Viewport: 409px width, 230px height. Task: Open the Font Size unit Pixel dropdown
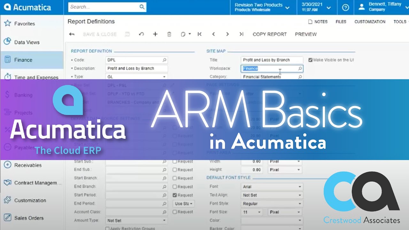[x=285, y=212]
